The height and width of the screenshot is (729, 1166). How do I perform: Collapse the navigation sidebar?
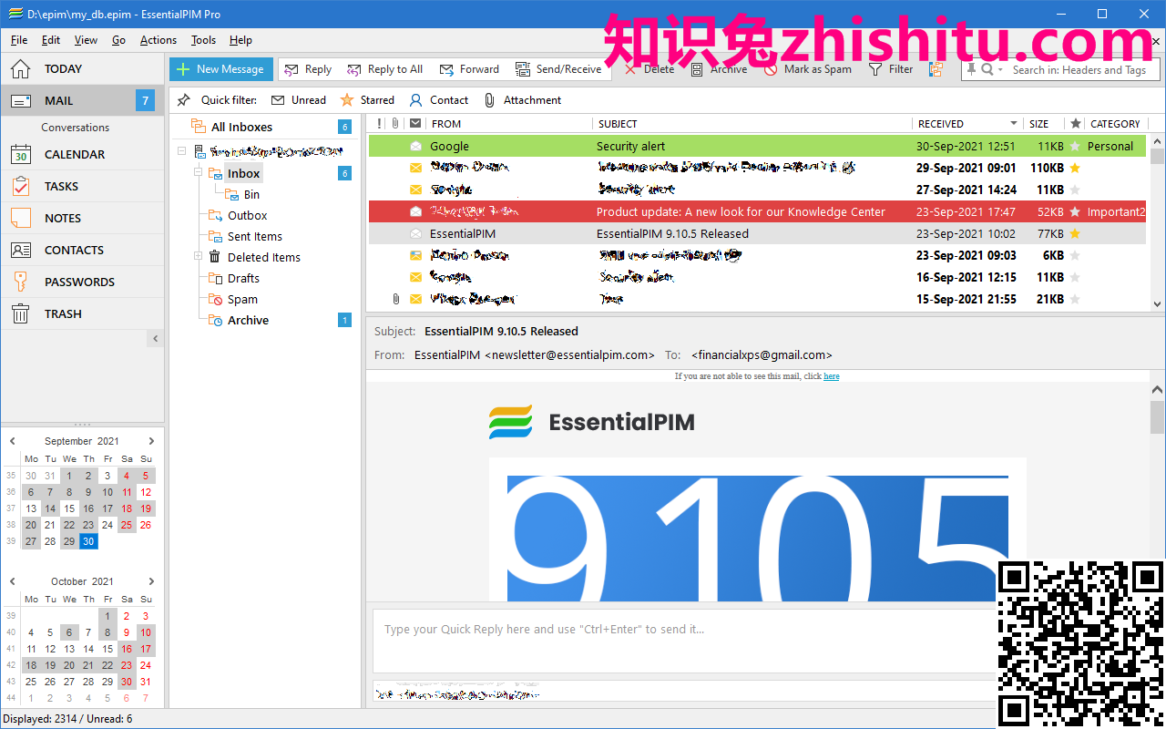point(156,339)
